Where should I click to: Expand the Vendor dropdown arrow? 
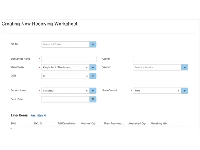click(184, 68)
